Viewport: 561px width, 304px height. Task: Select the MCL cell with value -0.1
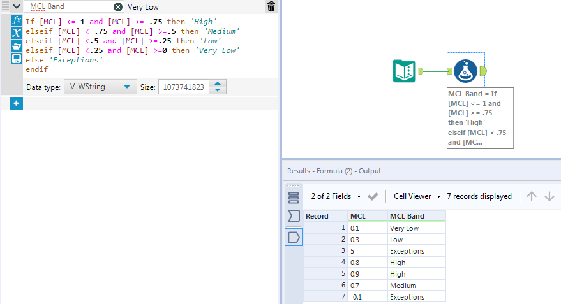[x=368, y=296]
